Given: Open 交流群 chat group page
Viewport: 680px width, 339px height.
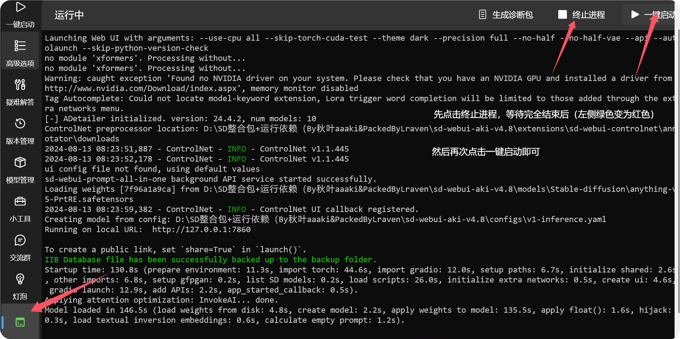Looking at the screenshot, I should coord(20,248).
